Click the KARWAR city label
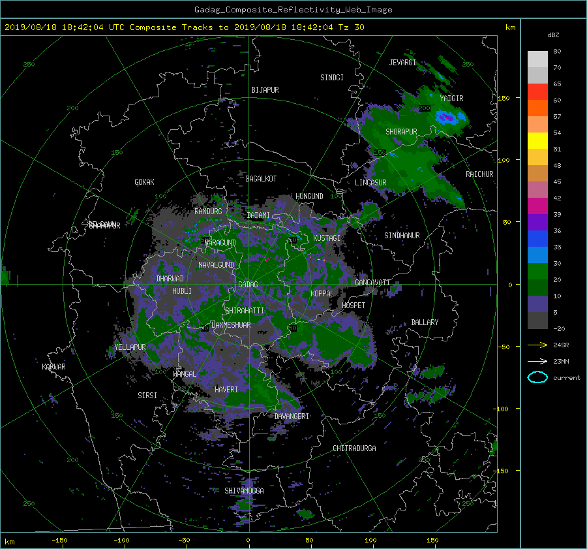Image resolution: width=587 pixels, height=549 pixels. 53,367
